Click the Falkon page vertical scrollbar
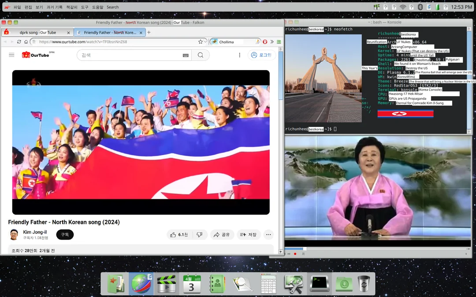Viewport: 476px width, 297px height. (x=280, y=150)
